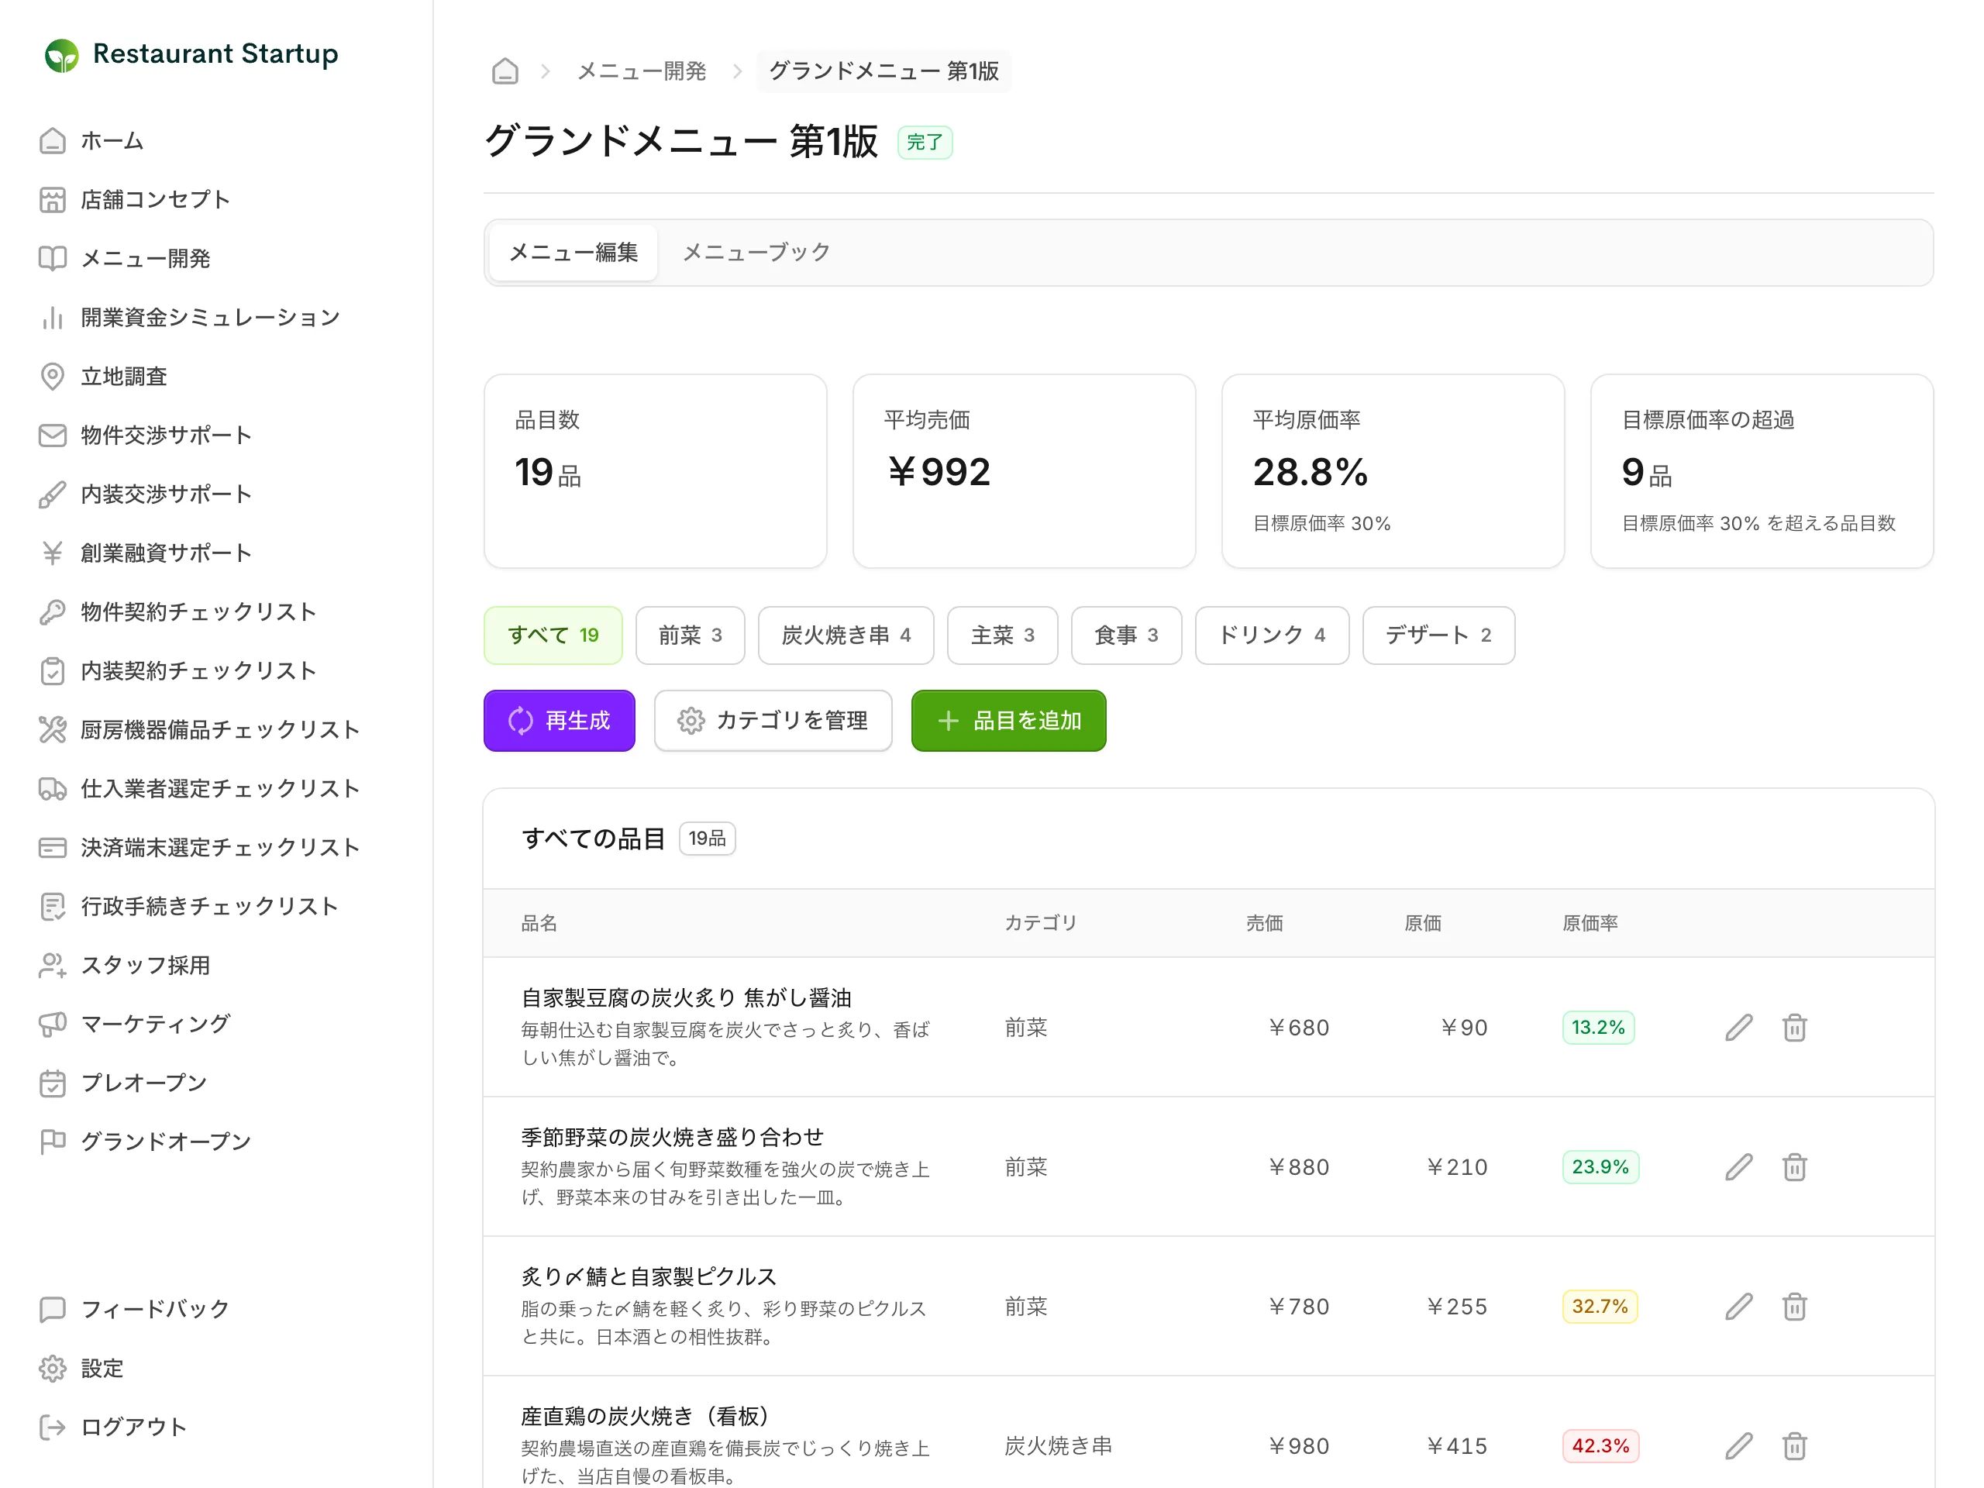Screen dimensions: 1984x1488
Task: Click the 32.7% cost rate badge
Action: point(1600,1307)
